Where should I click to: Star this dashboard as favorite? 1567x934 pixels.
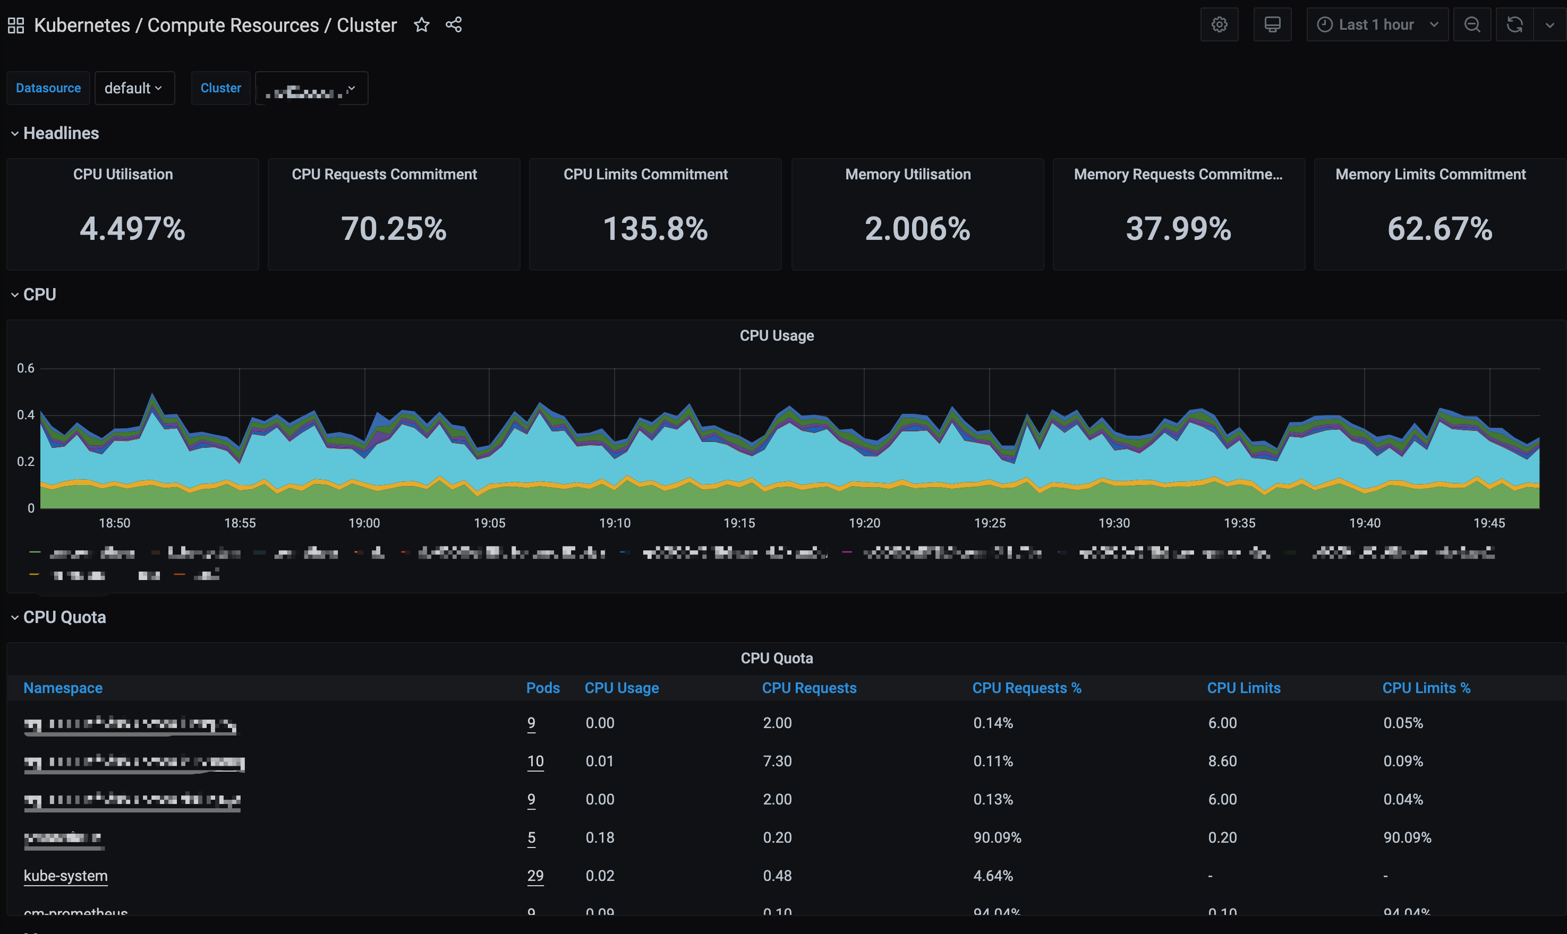click(x=421, y=25)
